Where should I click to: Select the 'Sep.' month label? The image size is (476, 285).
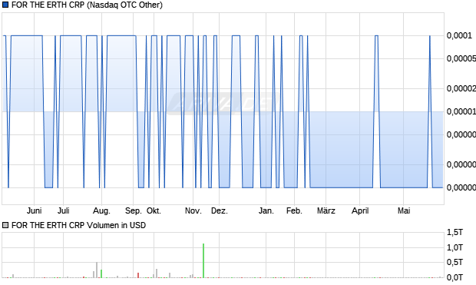[134, 210]
